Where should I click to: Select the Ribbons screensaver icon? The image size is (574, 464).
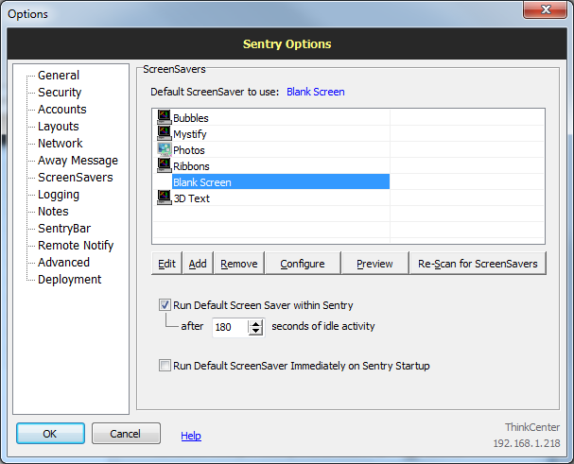click(164, 165)
